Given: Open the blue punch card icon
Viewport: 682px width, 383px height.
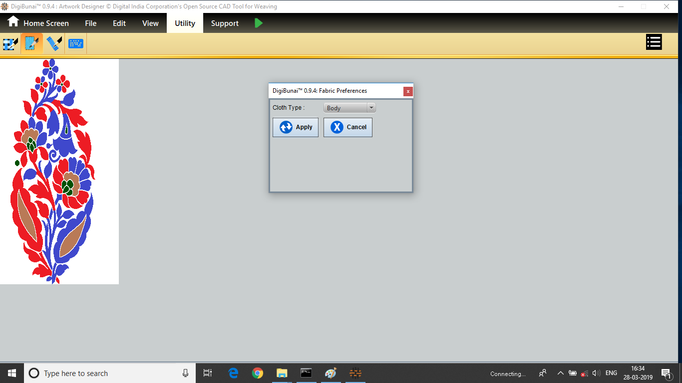Looking at the screenshot, I should pyautogui.click(x=76, y=43).
